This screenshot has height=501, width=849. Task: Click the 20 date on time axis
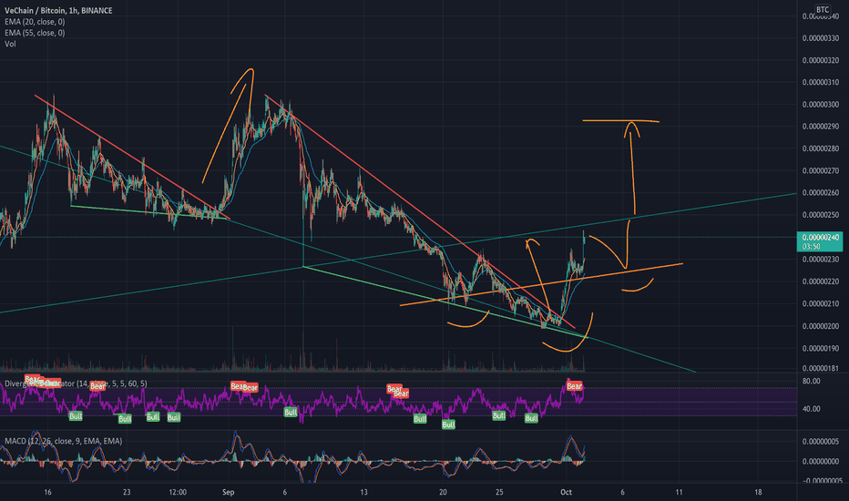point(443,492)
